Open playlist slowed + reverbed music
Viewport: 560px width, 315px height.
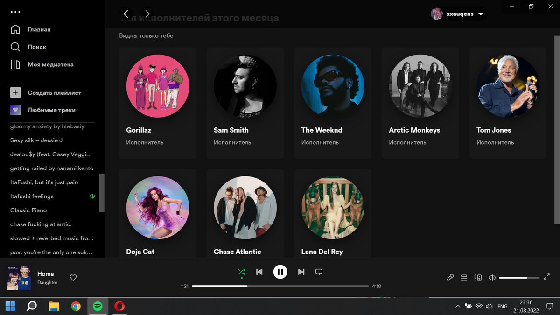(51, 238)
